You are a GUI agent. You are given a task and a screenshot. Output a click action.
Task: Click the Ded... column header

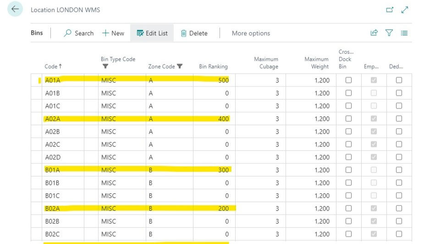tap(396, 66)
